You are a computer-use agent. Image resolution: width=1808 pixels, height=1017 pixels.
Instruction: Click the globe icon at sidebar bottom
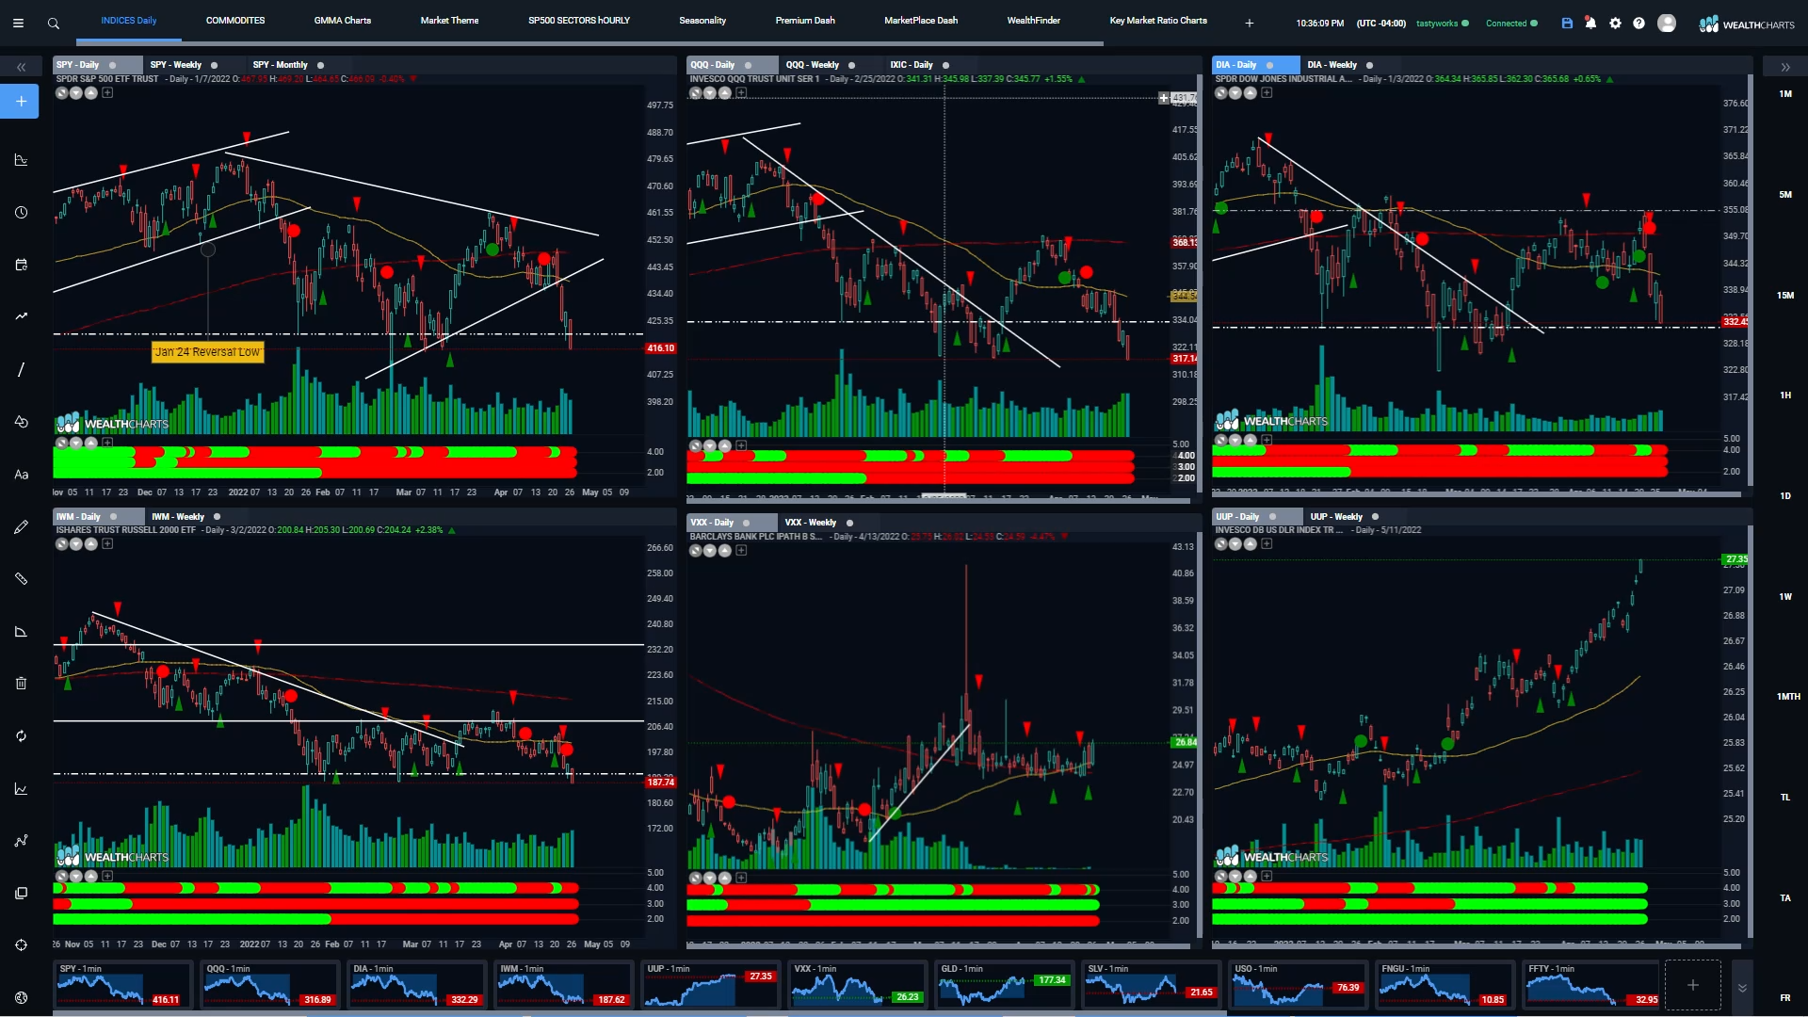tap(21, 997)
